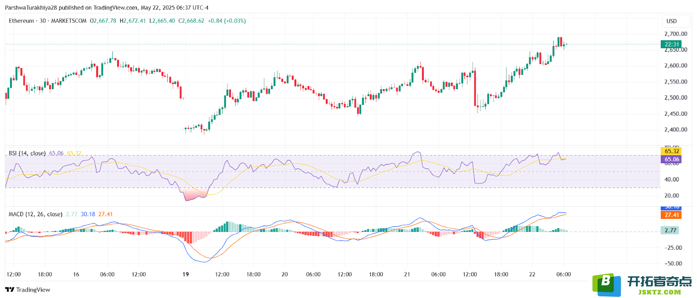Click the −50.00 MACD axis label
697x298 pixels.
click(673, 264)
